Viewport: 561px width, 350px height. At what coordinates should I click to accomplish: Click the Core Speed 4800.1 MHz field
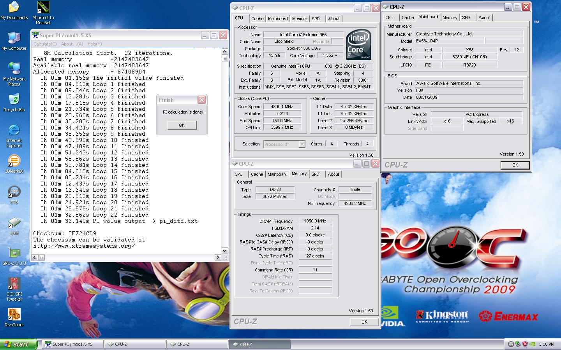pos(283,107)
